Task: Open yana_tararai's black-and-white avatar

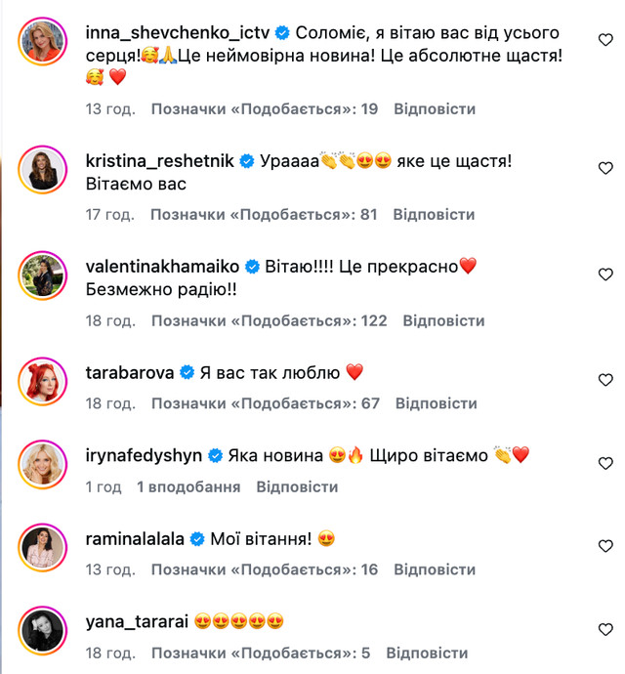Action: (41, 629)
